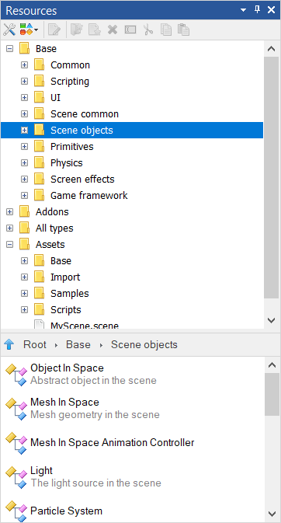Collapse the Assets folder
Image resolution: width=281 pixels, height=523 pixels.
coord(9,245)
